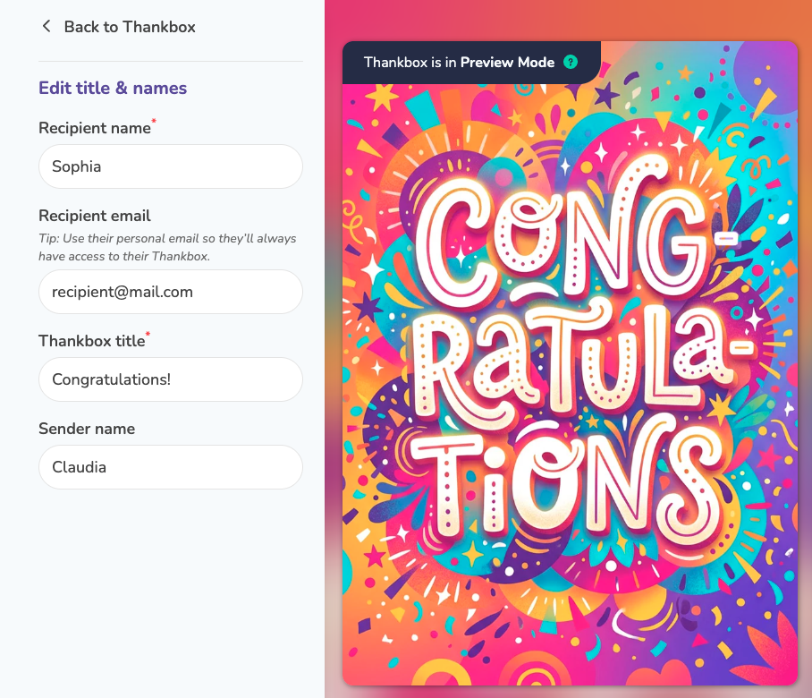
Task: Click the red asterisk beside Recipient name
Action: [153, 122]
